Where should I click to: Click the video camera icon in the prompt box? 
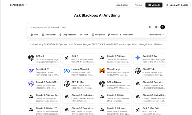pyautogui.click(x=156, y=27)
